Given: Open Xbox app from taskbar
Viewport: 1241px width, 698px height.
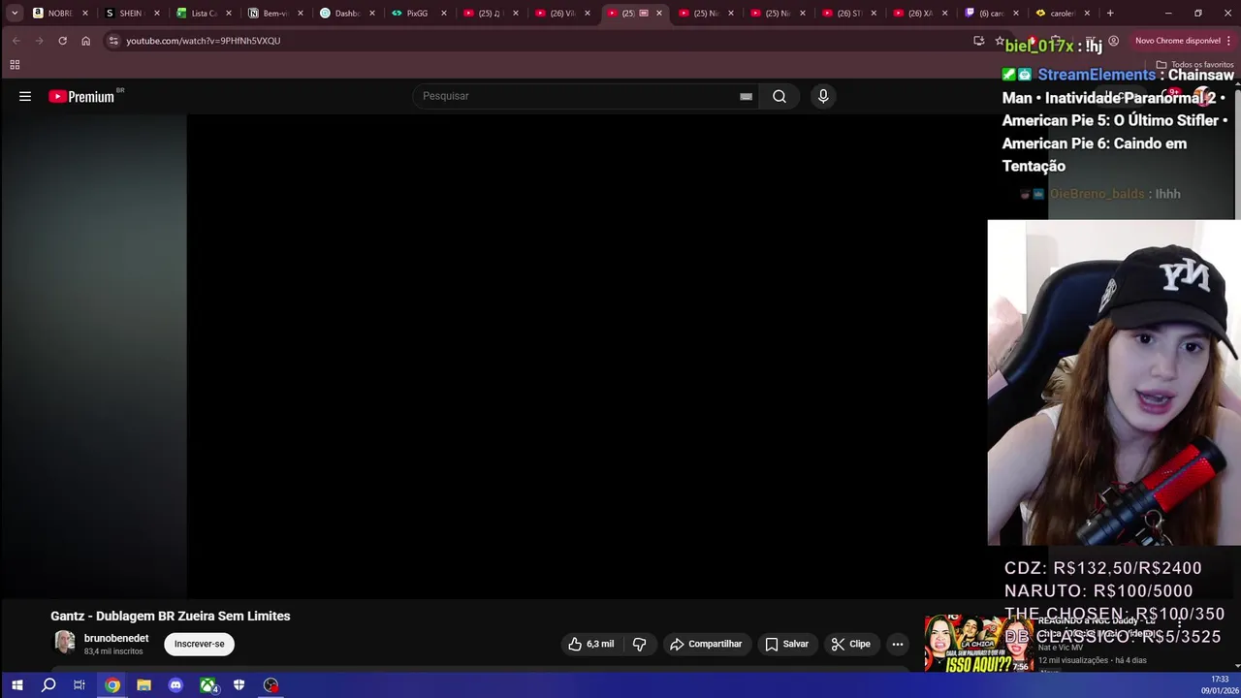Looking at the screenshot, I should click(x=207, y=685).
